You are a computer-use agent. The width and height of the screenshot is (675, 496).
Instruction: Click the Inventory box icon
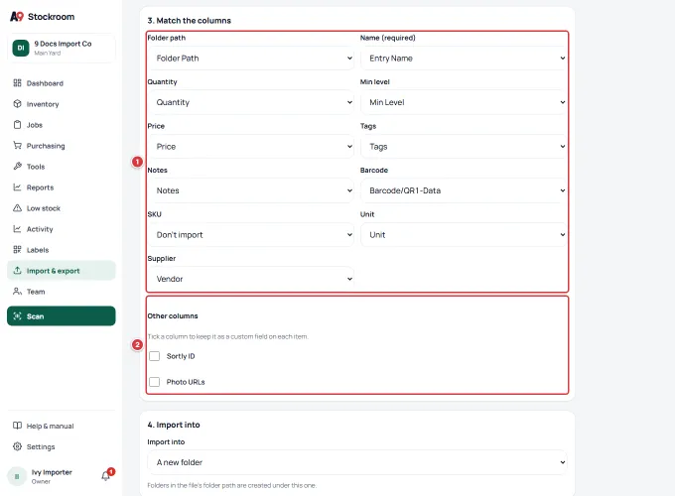click(17, 104)
